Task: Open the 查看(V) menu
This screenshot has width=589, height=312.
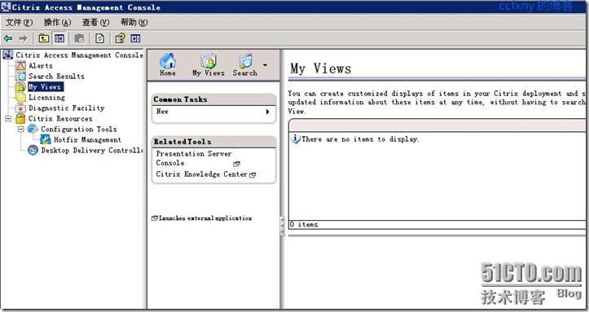Action: [x=96, y=23]
